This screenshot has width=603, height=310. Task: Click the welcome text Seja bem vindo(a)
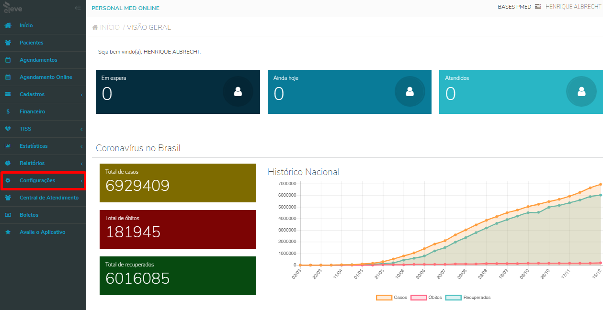149,52
